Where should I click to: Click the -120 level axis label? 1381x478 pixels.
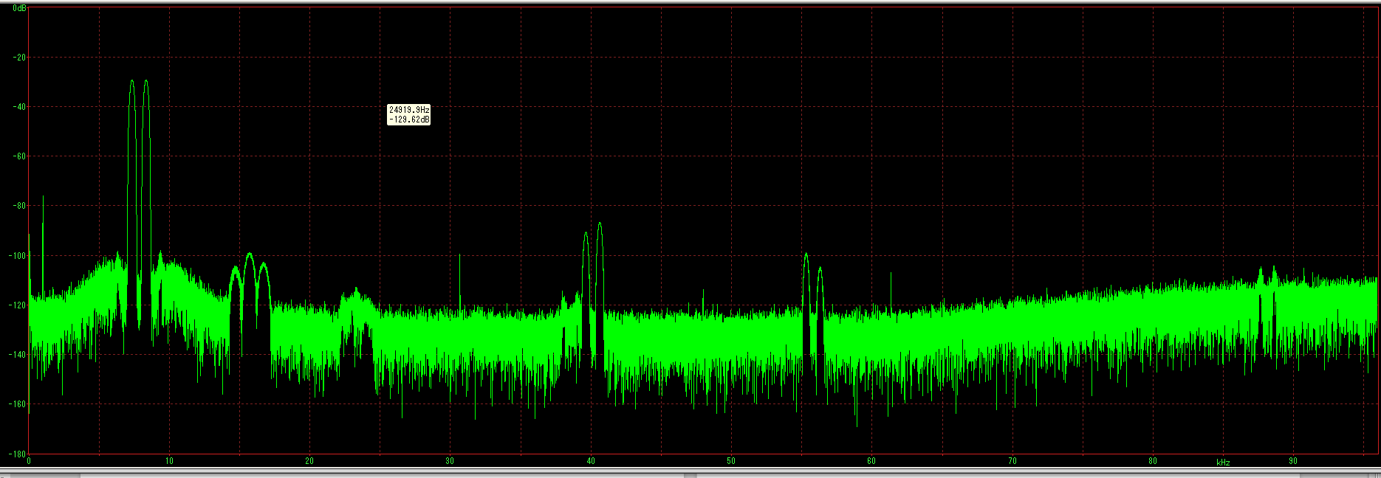coord(18,305)
